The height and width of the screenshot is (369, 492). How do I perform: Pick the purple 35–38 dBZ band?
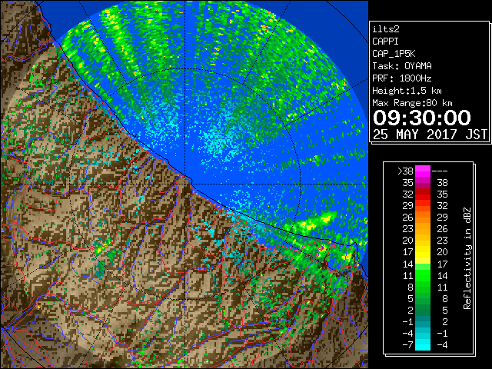point(423,183)
